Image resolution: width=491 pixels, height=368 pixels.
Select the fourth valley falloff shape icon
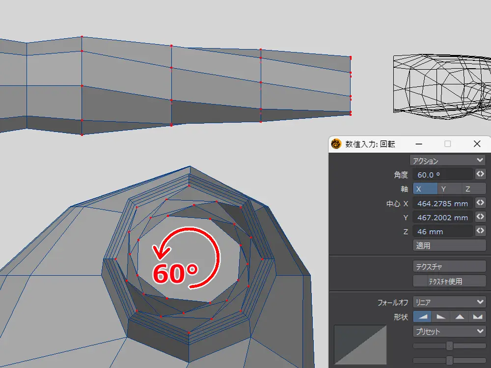click(477, 317)
